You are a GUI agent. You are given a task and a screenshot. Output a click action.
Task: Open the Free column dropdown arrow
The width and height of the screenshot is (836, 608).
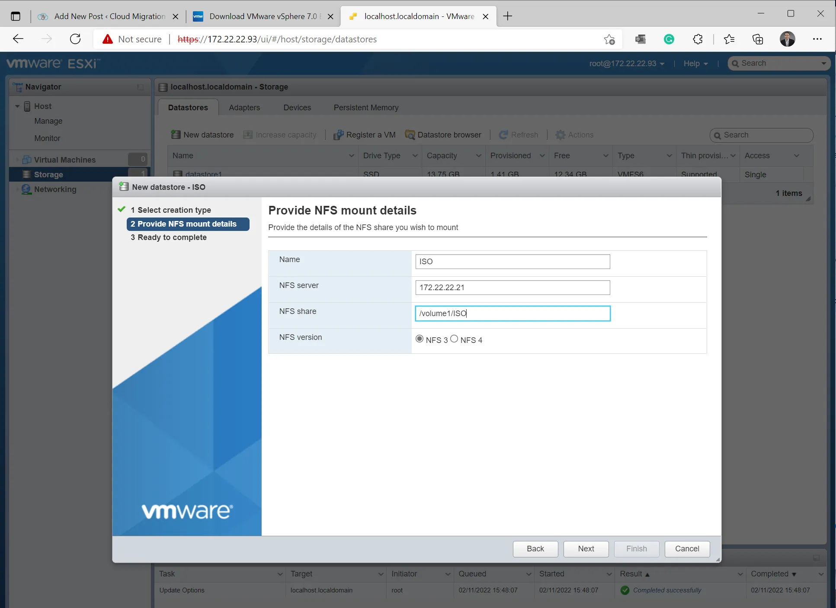coord(605,156)
